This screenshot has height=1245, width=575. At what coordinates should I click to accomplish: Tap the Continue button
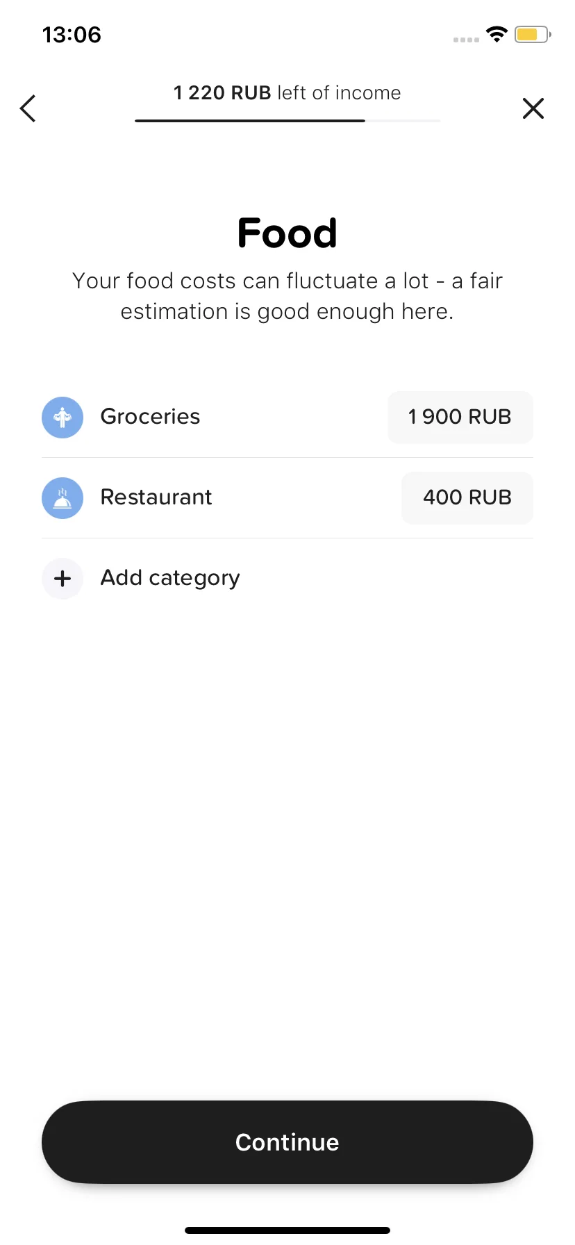[287, 1142]
